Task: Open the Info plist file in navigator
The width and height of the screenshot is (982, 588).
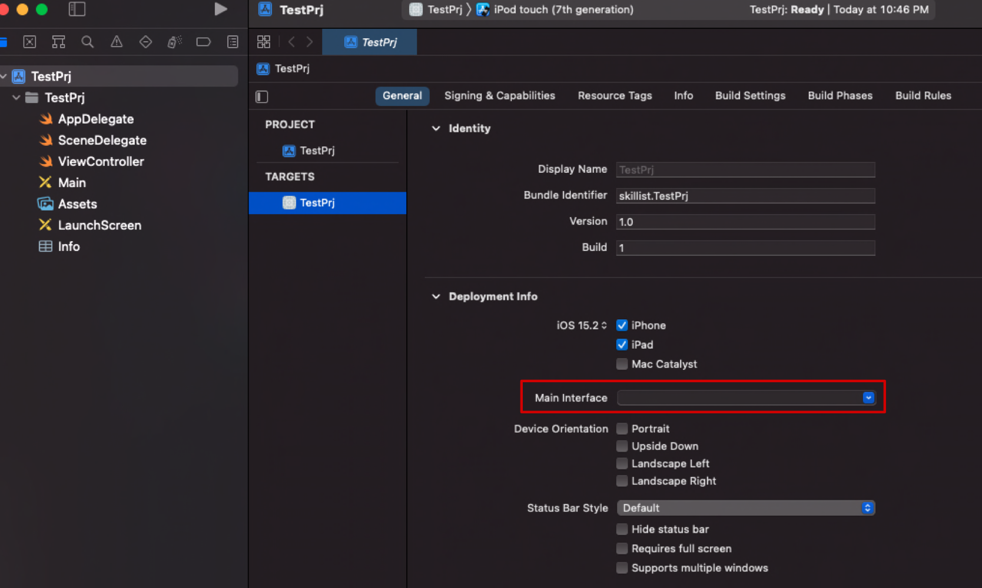Action: coord(59,246)
